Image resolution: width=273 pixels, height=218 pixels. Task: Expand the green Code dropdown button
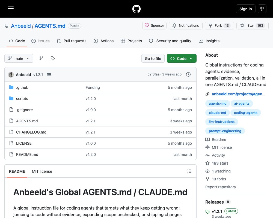tap(182, 59)
